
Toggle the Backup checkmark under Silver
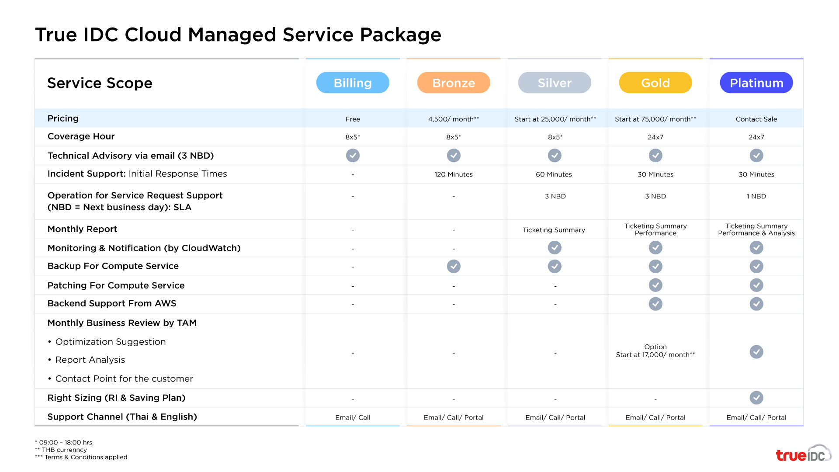[555, 266]
